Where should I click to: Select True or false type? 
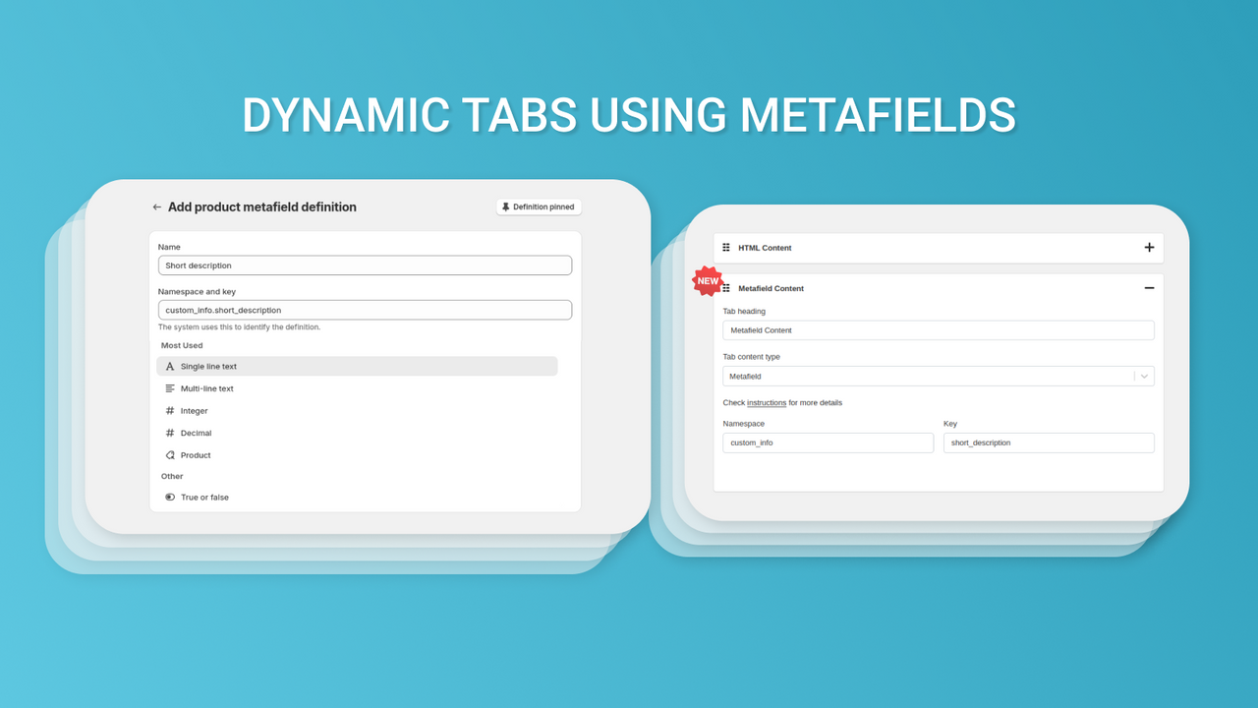click(357, 498)
